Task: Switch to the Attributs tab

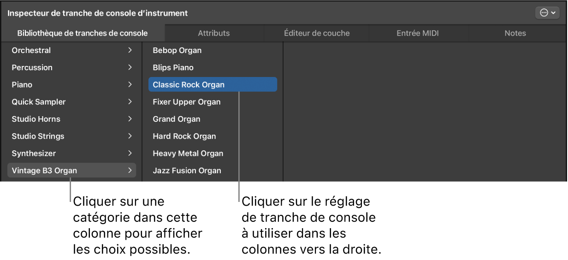Action: [214, 33]
